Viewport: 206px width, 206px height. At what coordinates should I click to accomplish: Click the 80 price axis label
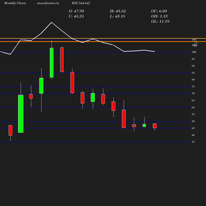(193, 80)
